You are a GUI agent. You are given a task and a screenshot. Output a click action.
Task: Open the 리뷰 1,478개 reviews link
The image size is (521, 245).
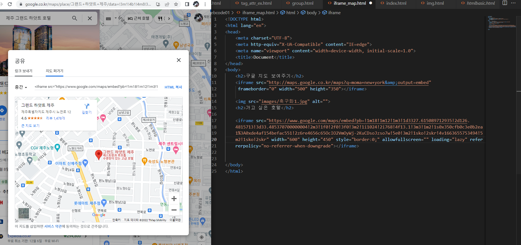click(56, 118)
